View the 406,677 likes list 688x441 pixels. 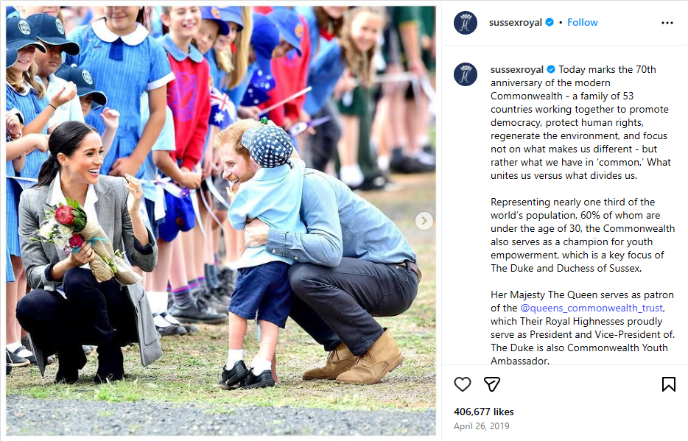[x=483, y=412]
